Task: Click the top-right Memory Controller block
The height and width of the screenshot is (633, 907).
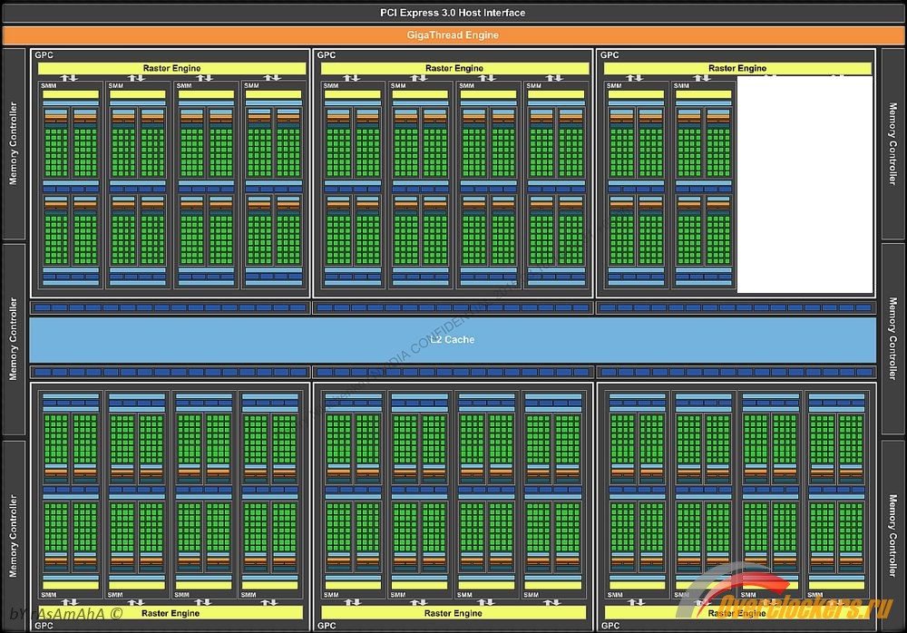Action: (x=892, y=143)
